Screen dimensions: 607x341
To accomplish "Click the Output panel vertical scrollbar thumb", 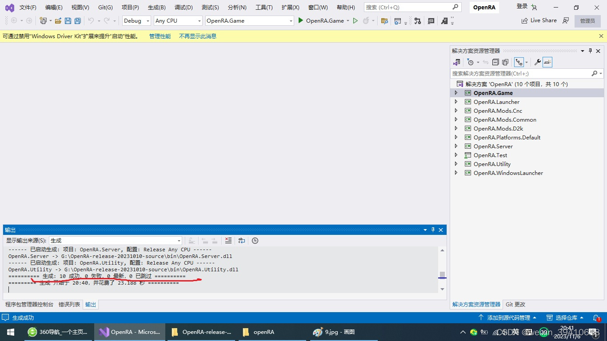I will [x=442, y=274].
